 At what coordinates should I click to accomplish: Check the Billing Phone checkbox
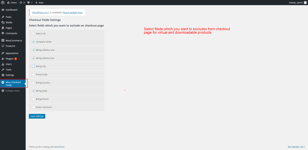[x=33, y=99]
